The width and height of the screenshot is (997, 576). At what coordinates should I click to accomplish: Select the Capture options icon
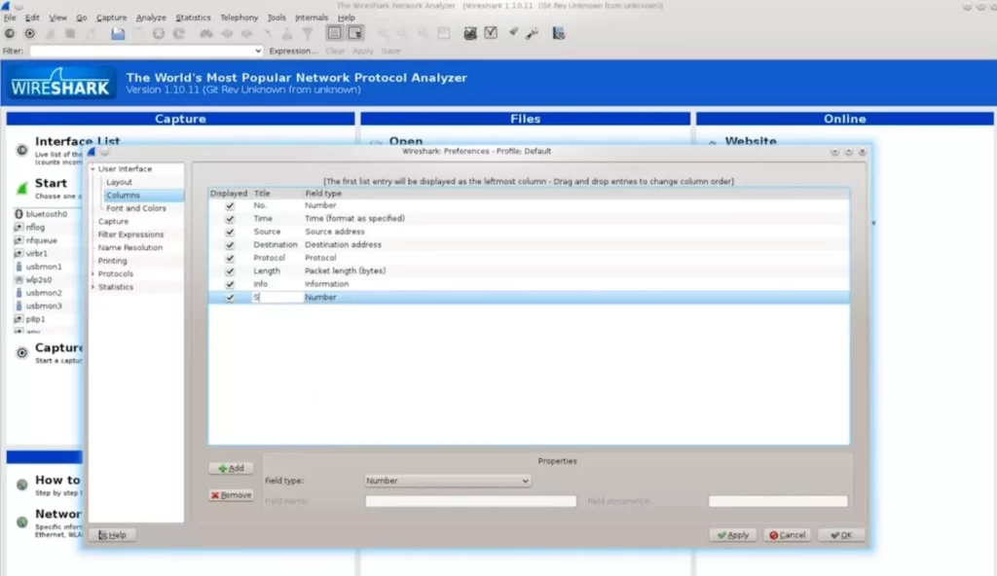coord(29,34)
